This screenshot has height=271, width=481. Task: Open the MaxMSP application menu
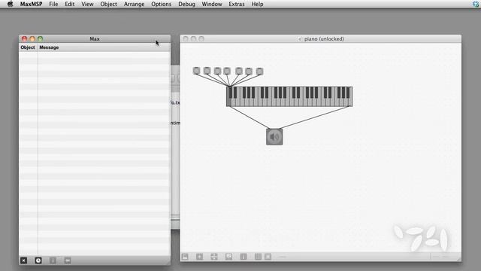[x=32, y=4]
